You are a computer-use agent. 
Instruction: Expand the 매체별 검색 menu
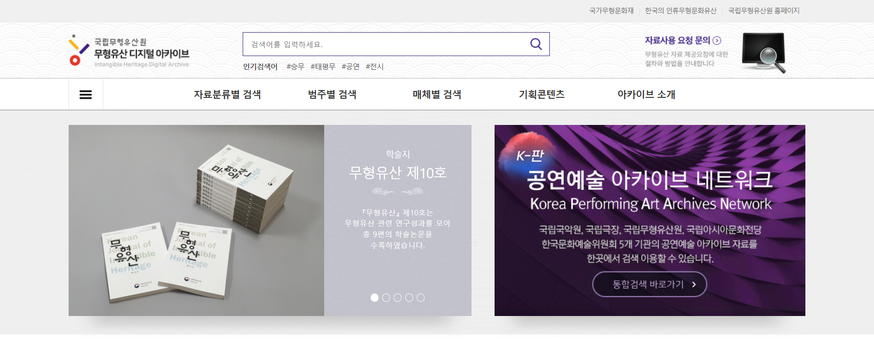[x=437, y=95]
